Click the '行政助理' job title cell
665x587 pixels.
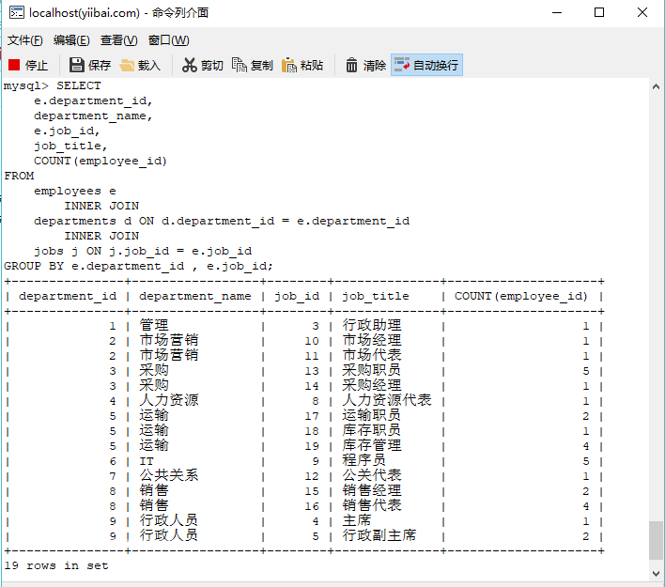(x=372, y=325)
